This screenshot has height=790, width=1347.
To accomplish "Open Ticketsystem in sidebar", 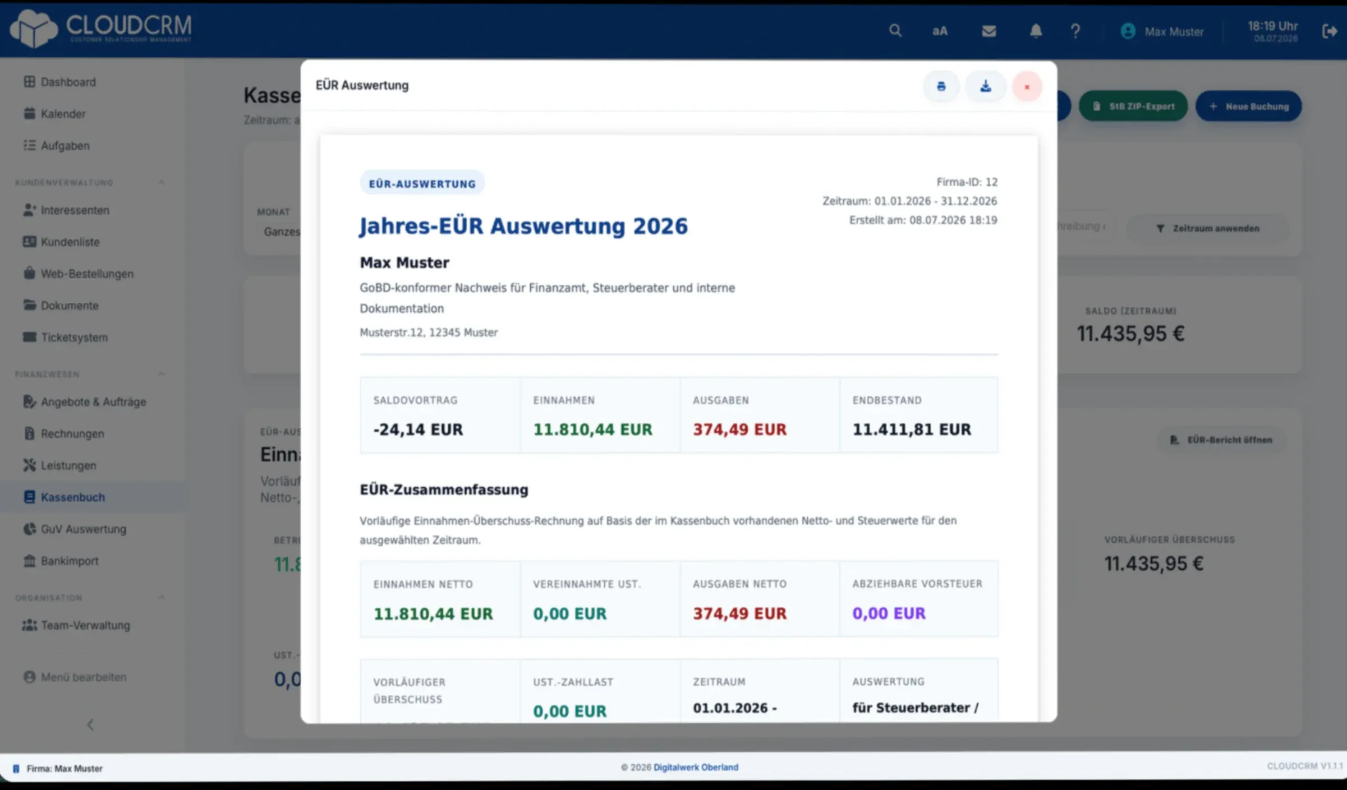I will [x=65, y=338].
